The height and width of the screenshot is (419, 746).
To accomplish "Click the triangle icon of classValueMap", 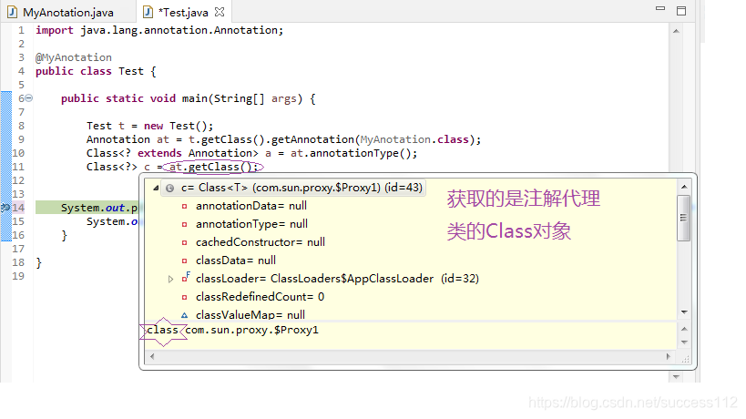I will click(x=185, y=315).
